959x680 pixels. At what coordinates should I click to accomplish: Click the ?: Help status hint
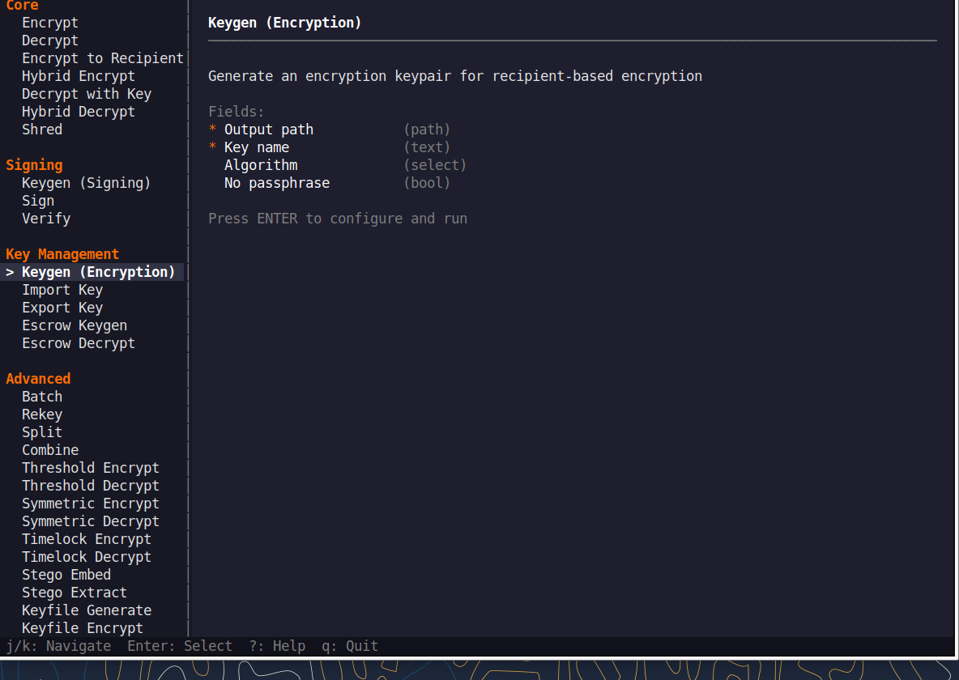pos(277,646)
